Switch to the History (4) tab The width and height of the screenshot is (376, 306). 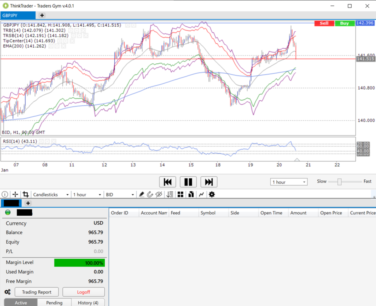(88, 303)
